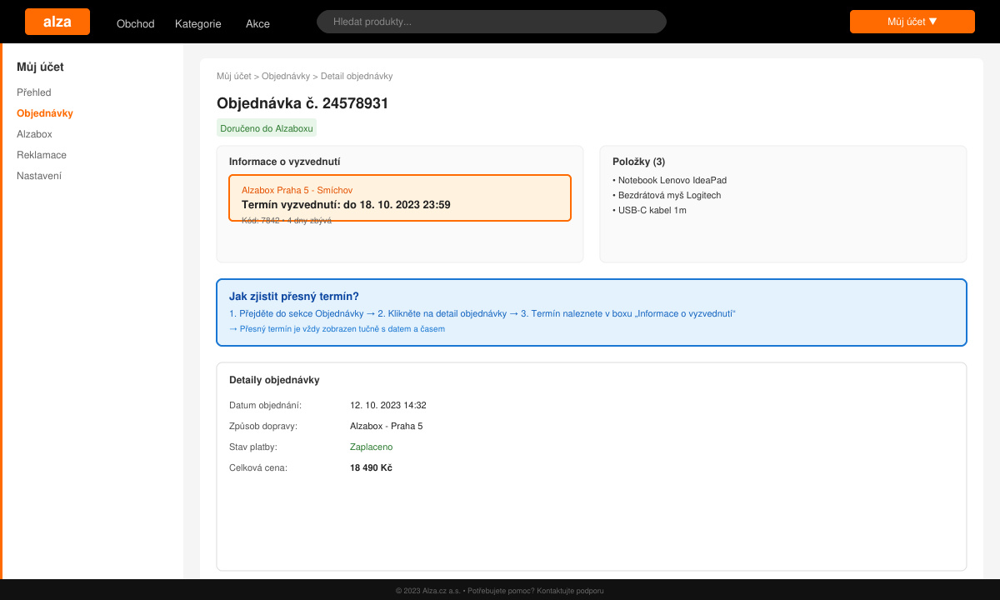
Task: Click order number heading Objednávka č. 24578931
Action: 302,103
